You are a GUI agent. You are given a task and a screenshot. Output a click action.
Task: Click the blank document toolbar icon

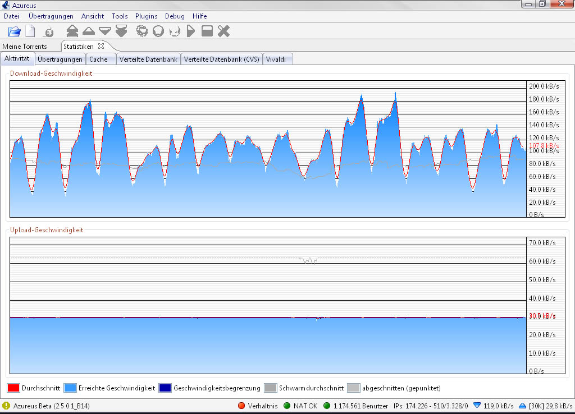click(x=30, y=31)
